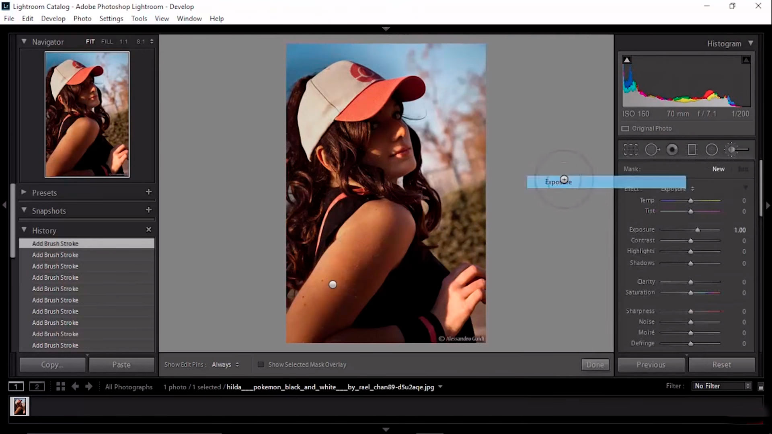The image size is (772, 434).
Task: Hide right panel with side arrow
Action: (768, 205)
